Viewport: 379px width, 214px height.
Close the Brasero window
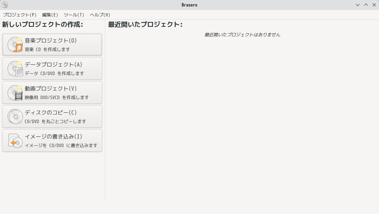(x=374, y=5)
